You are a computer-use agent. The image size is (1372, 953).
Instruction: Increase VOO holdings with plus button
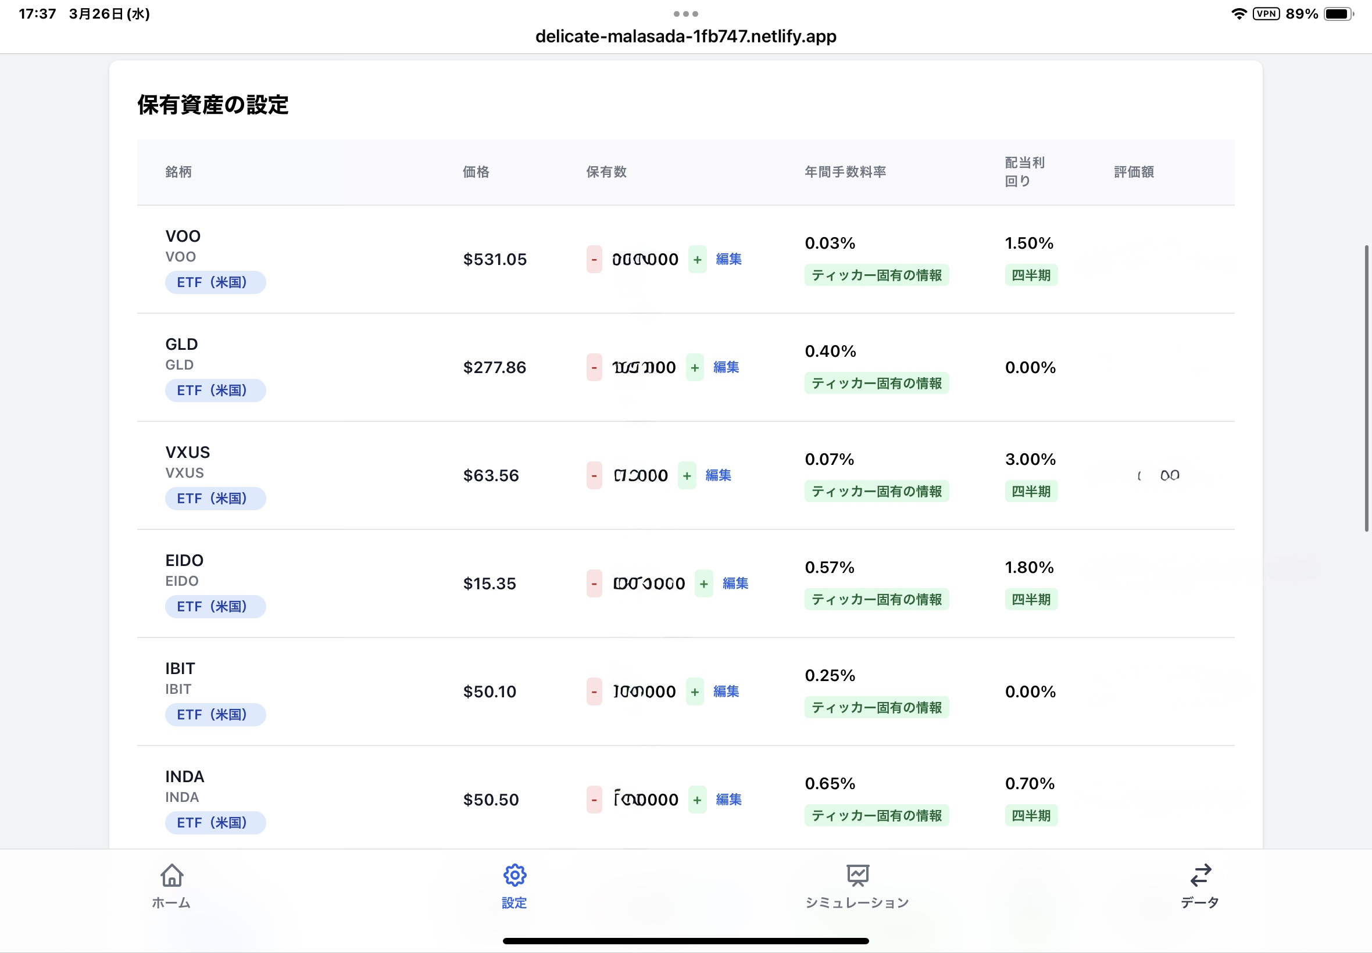point(697,259)
